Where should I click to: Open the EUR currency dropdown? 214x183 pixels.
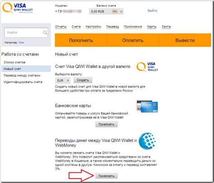[x=63, y=80]
